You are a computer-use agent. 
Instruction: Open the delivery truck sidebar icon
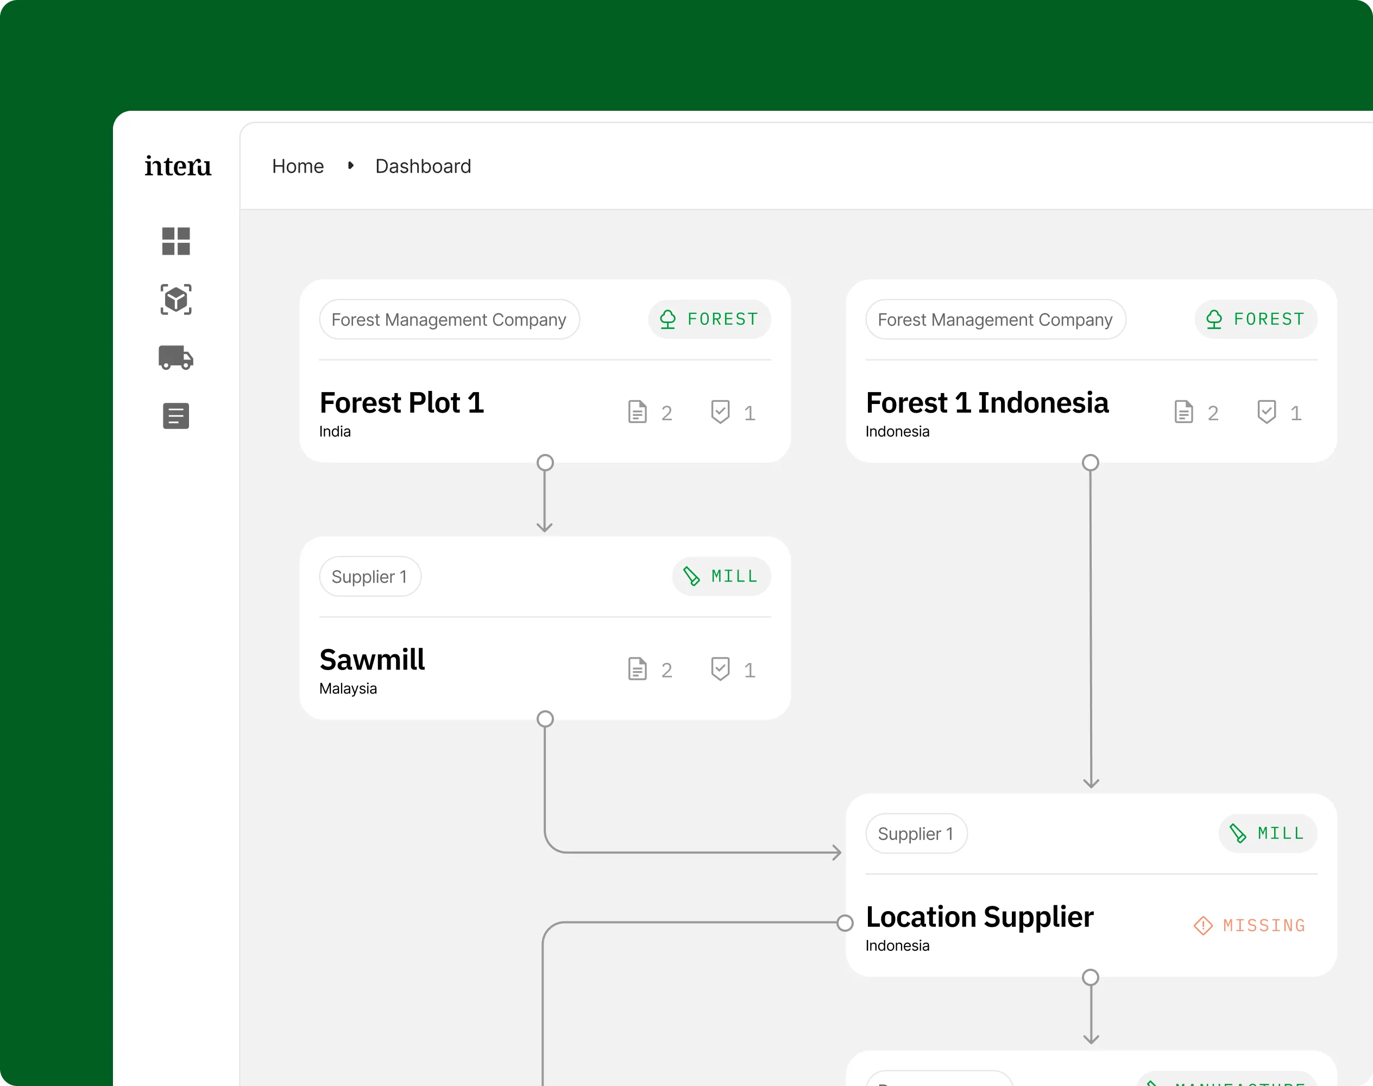pyautogui.click(x=175, y=358)
